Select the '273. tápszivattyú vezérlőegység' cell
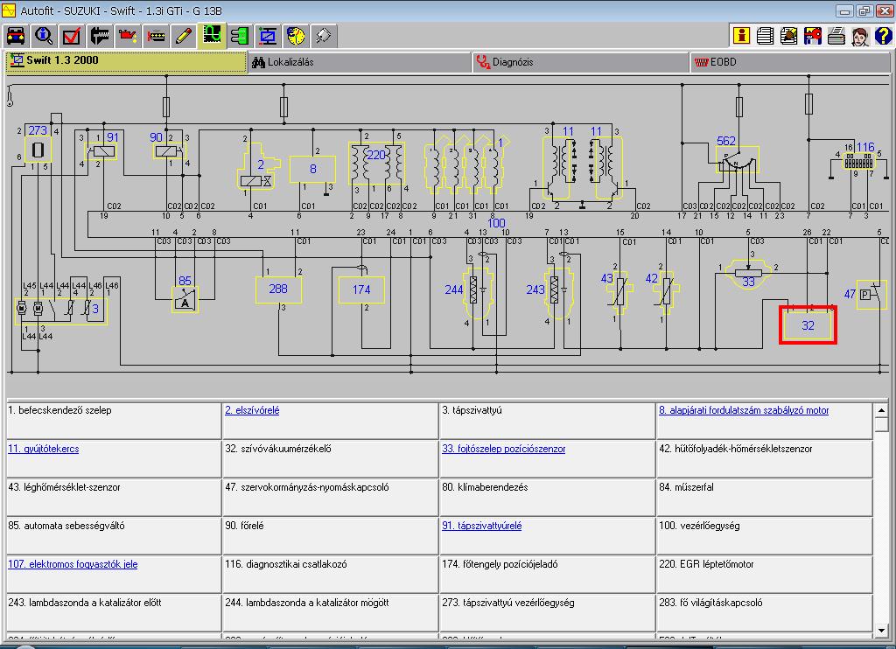The width and height of the screenshot is (896, 649). pyautogui.click(x=548, y=612)
